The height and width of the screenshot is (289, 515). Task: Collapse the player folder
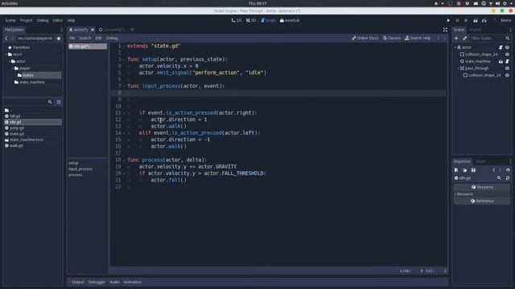(x=13, y=68)
